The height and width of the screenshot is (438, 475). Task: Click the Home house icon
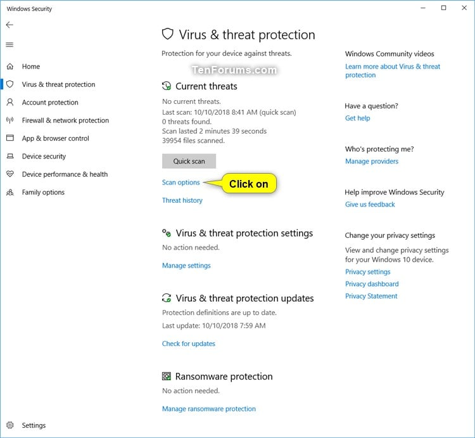pos(10,67)
